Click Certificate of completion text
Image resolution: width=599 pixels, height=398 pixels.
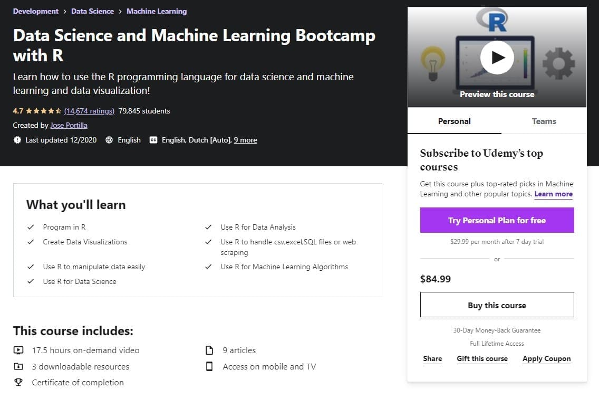pyautogui.click(x=78, y=383)
